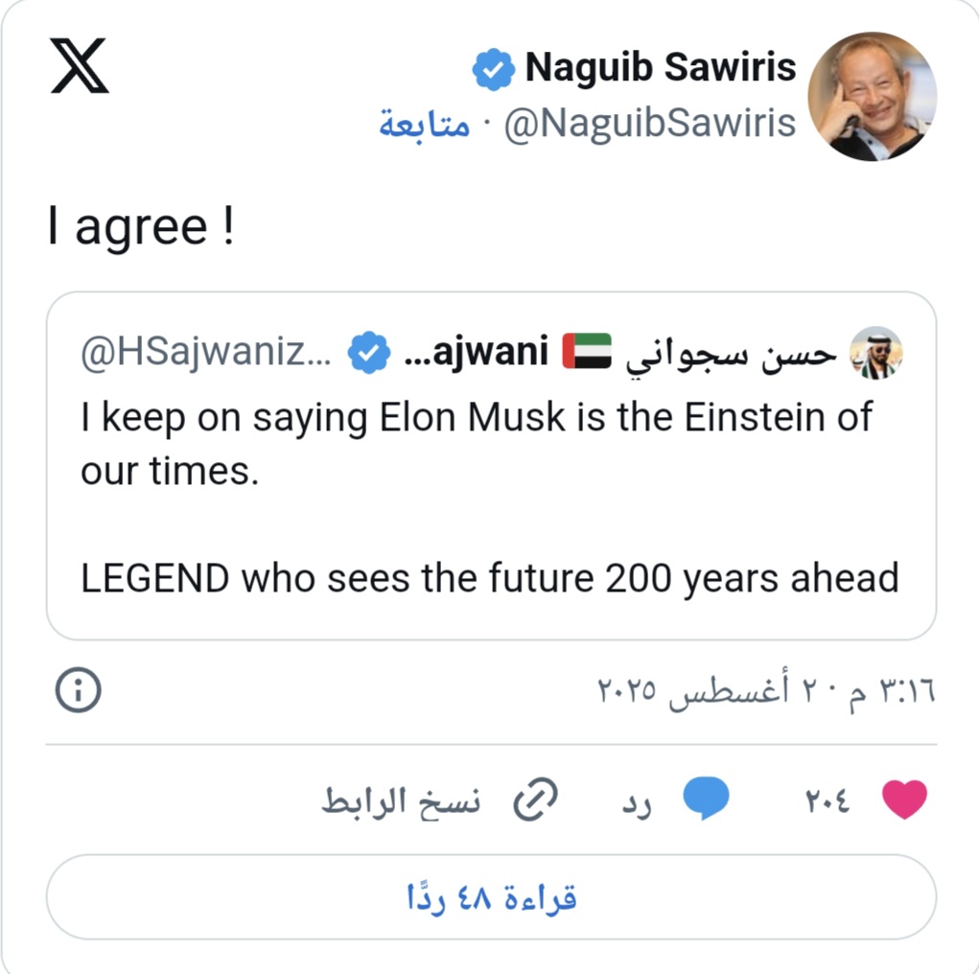
Task: Click the 204 likes count
Action: point(826,800)
